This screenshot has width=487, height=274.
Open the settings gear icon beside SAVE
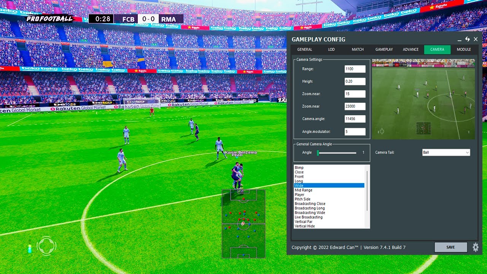(475, 247)
